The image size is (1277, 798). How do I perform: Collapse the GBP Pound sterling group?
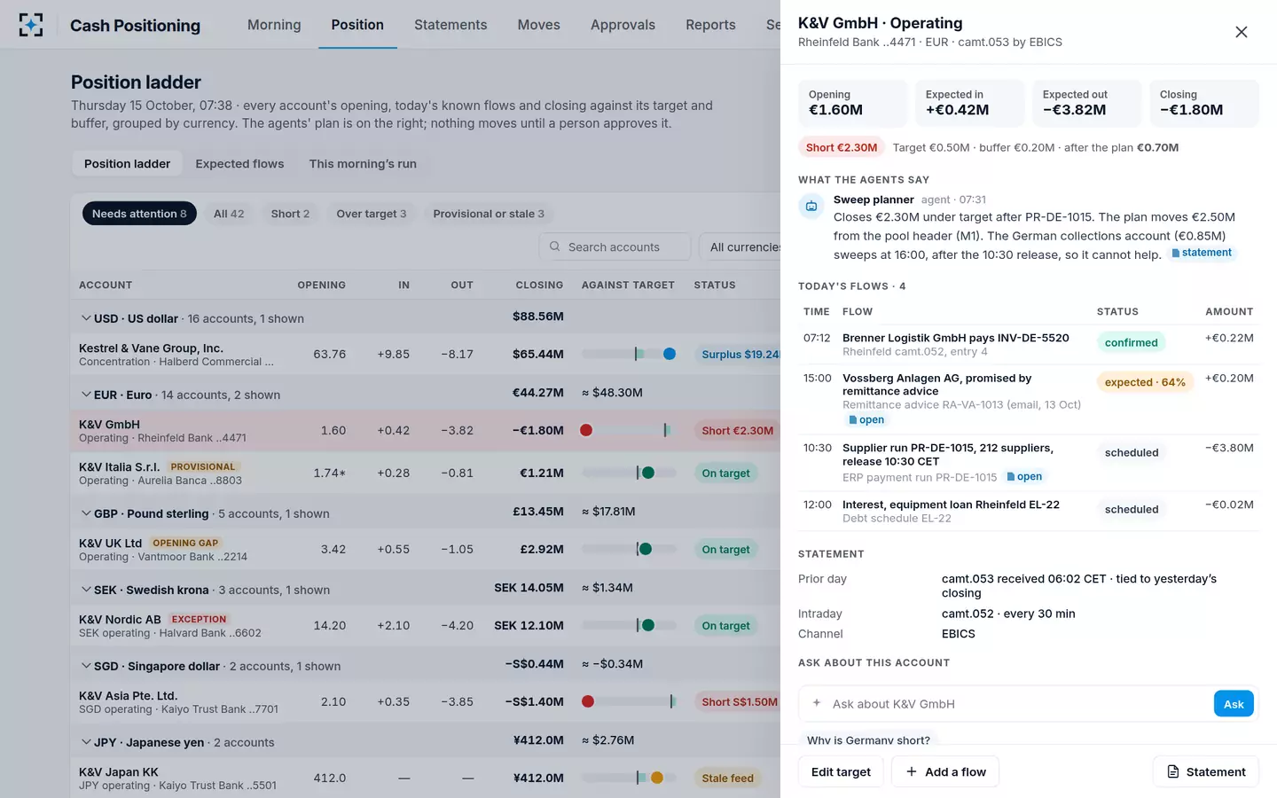(86, 513)
